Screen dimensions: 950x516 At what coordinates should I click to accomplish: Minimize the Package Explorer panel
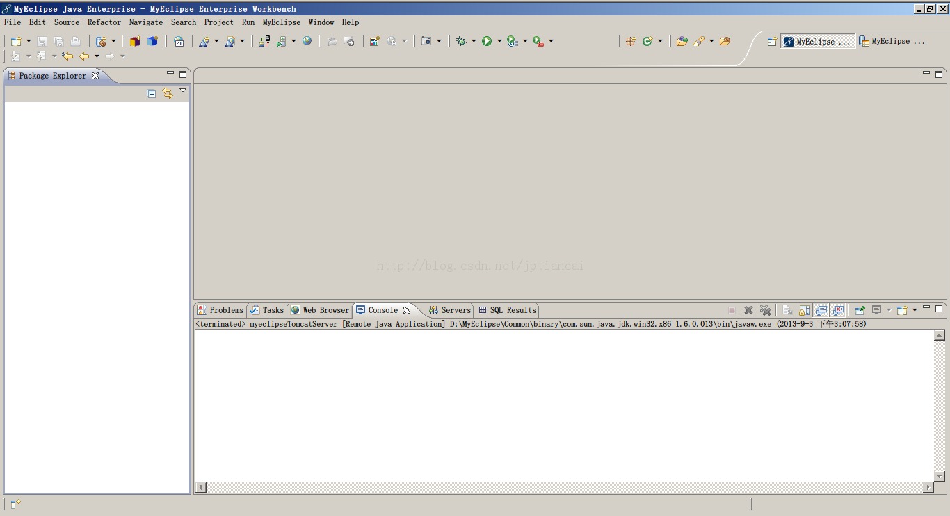[170, 73]
